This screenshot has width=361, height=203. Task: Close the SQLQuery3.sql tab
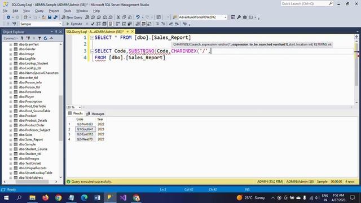point(133,32)
